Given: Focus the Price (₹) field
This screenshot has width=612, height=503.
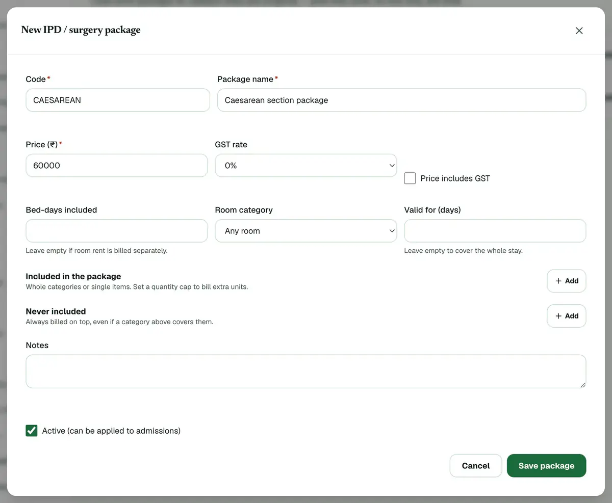Looking at the screenshot, I should click(x=117, y=166).
